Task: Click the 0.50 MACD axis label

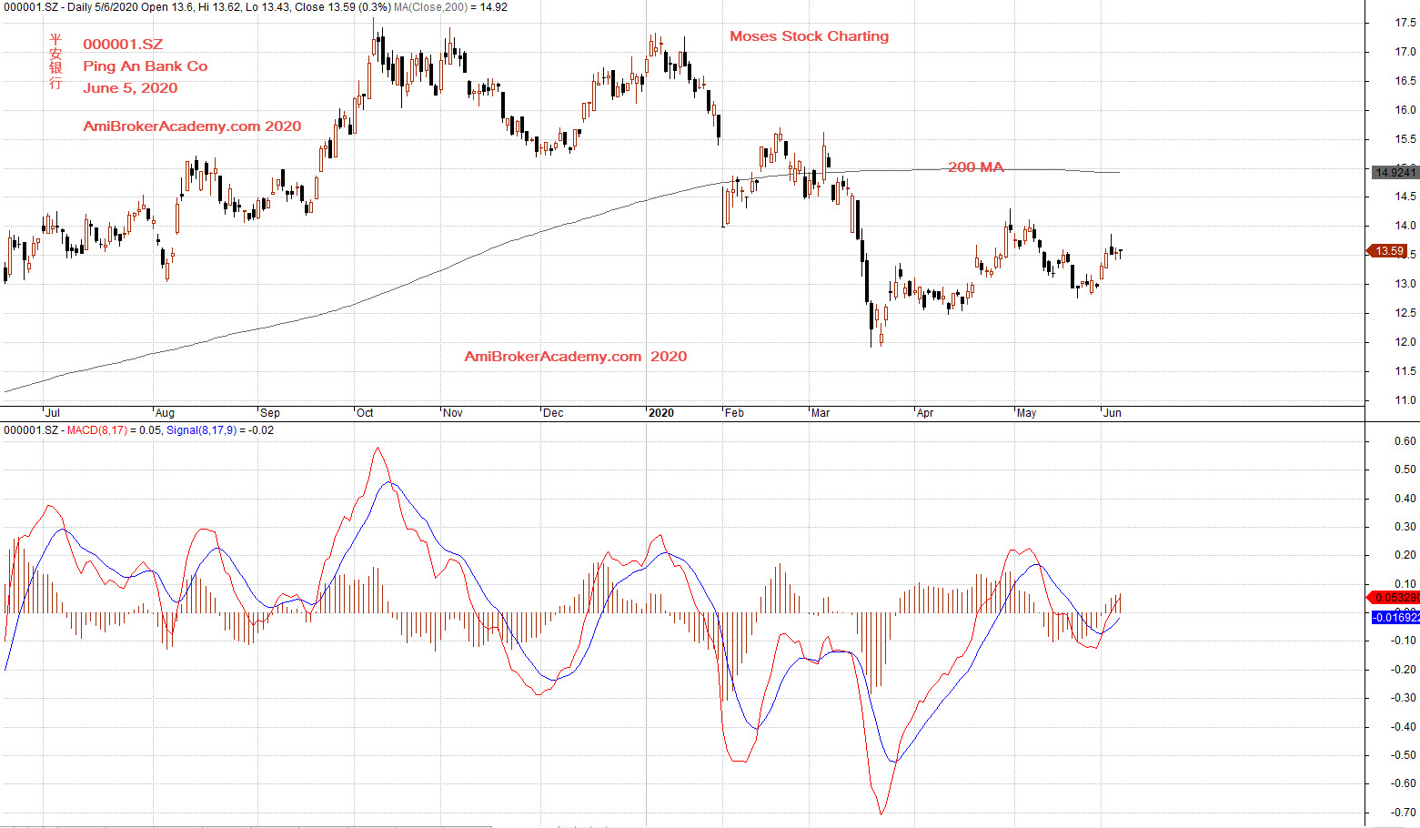Action: tap(1405, 470)
